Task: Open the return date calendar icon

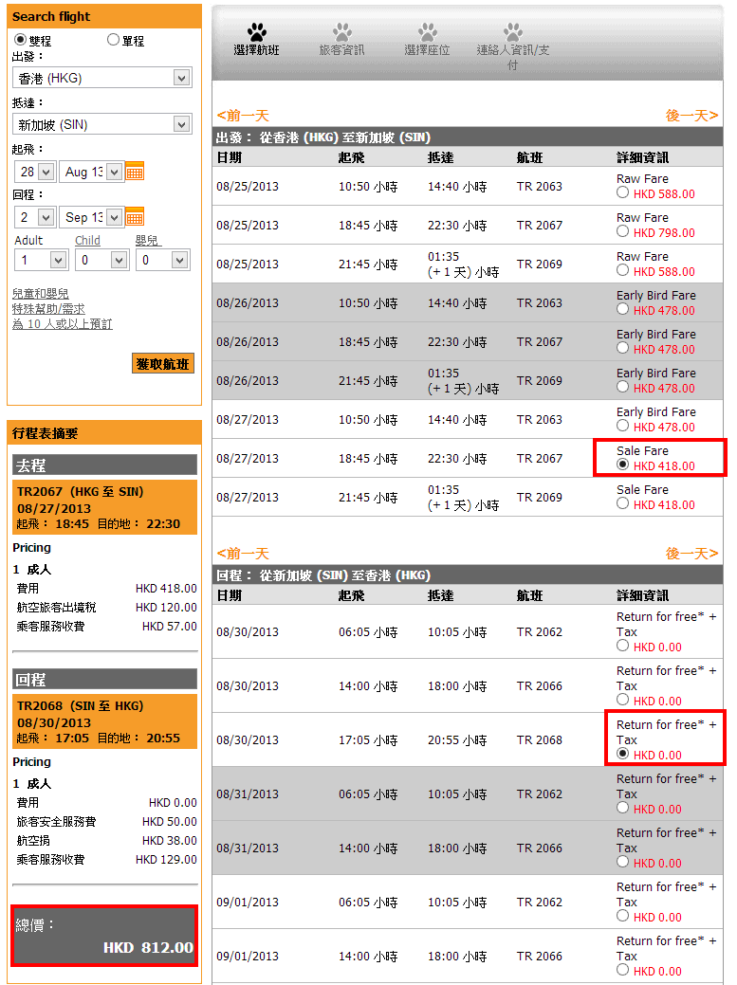Action: pos(135,216)
